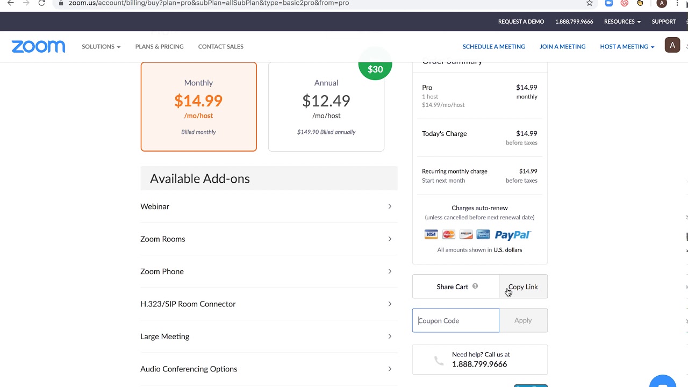Click the Join a Meeting link
Image resolution: width=688 pixels, height=387 pixels.
(562, 47)
